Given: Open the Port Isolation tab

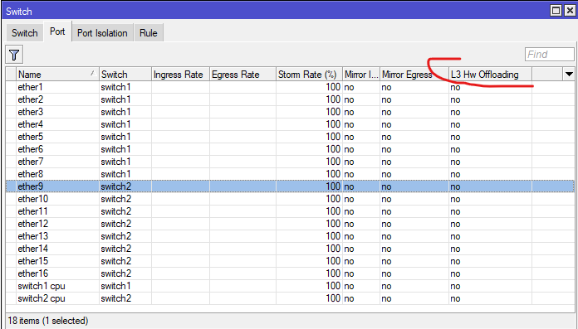Looking at the screenshot, I should [102, 33].
